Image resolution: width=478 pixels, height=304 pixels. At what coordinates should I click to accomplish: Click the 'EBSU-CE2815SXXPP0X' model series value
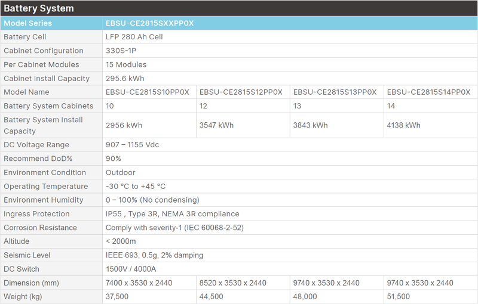150,23
